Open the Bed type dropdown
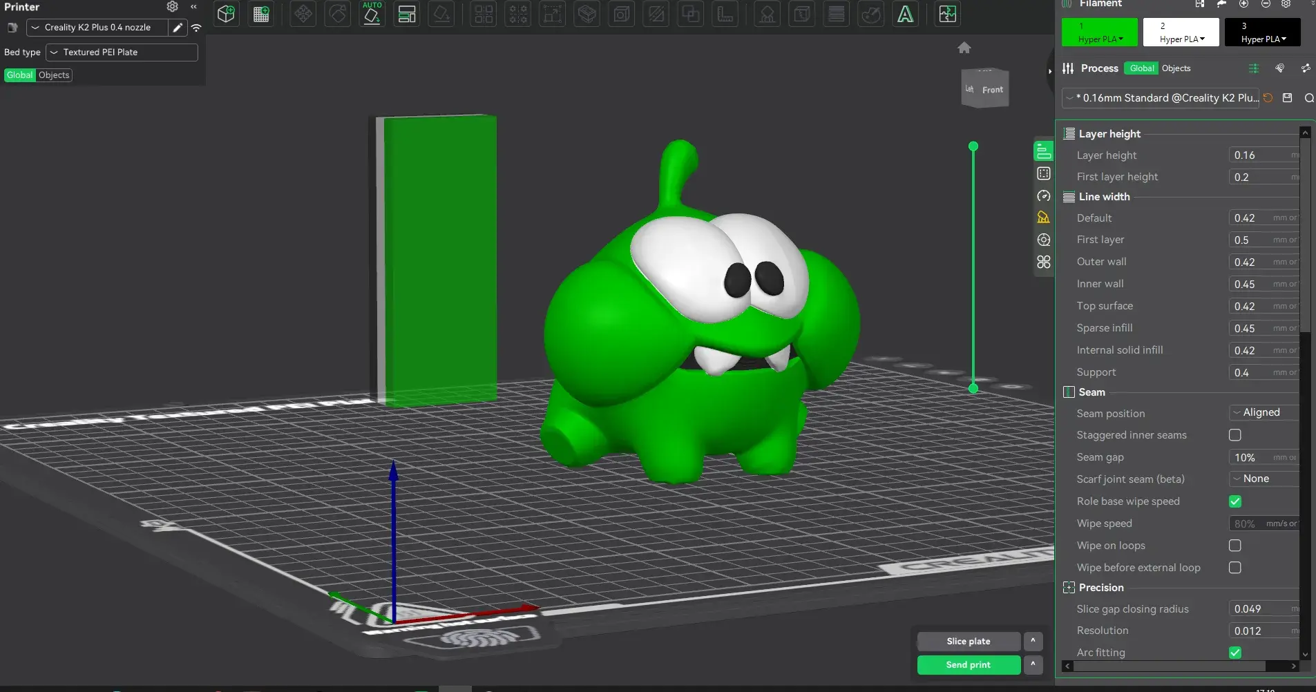 pyautogui.click(x=122, y=52)
